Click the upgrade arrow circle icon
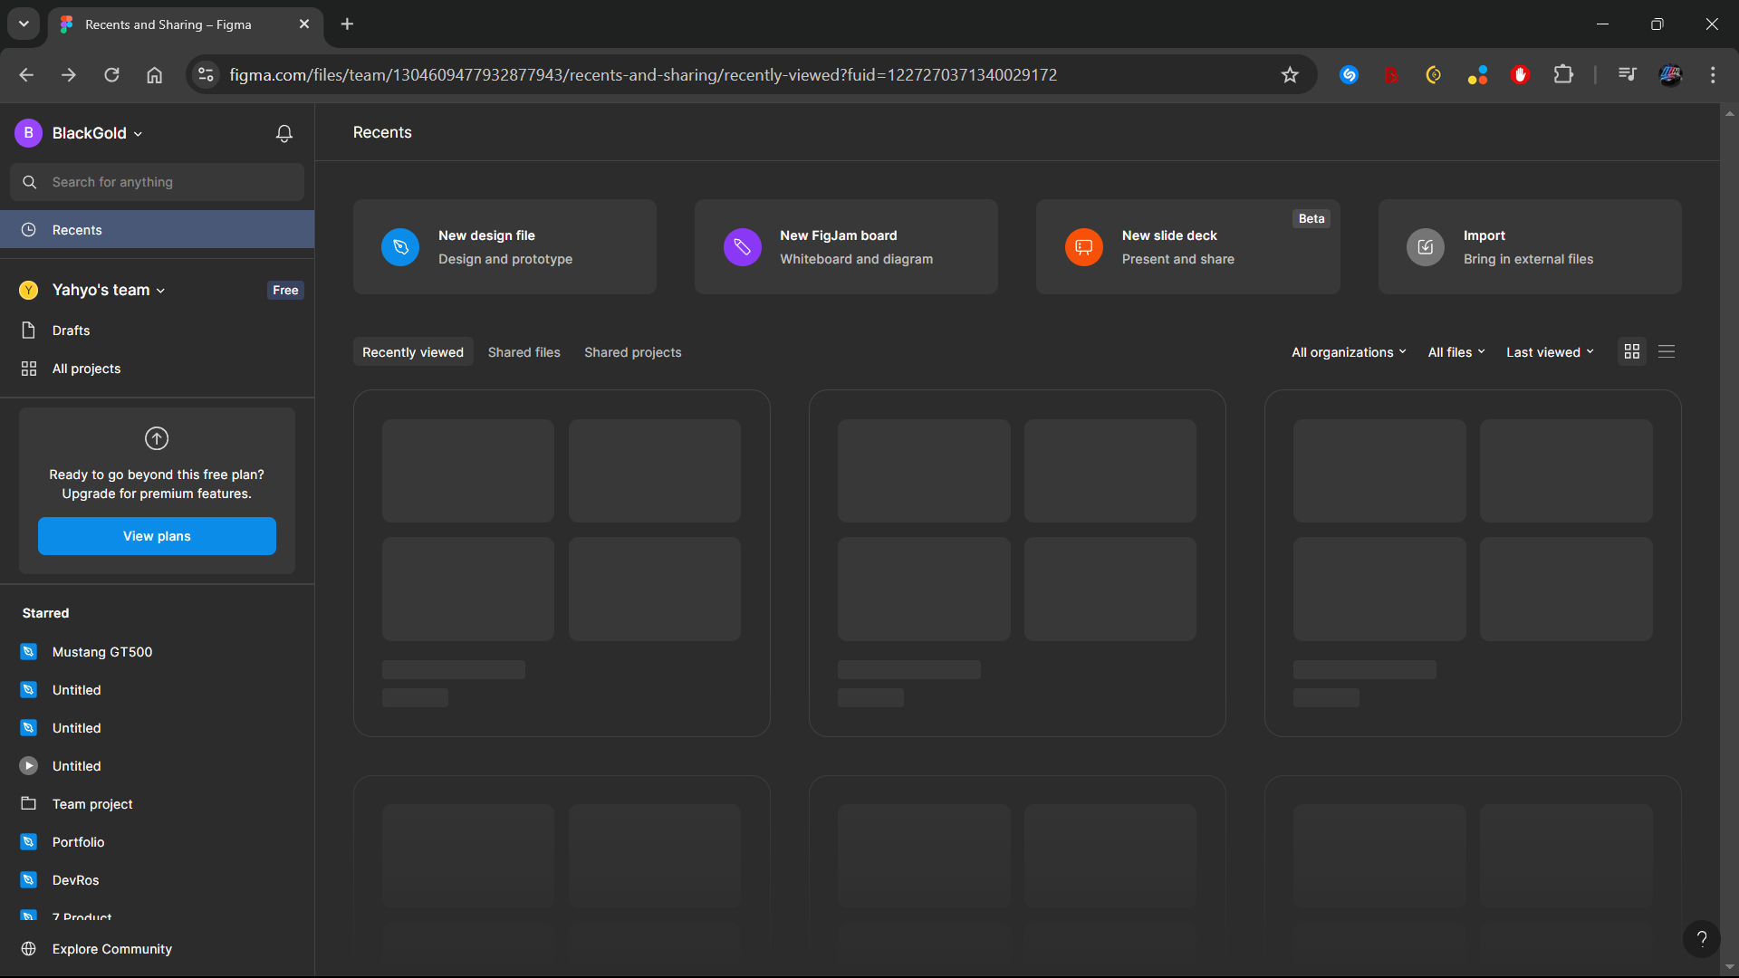This screenshot has width=1739, height=978. tap(157, 438)
